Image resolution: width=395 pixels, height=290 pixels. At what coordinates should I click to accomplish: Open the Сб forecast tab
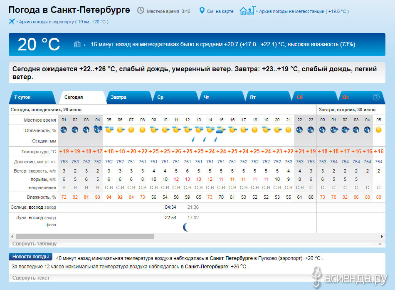315,97
